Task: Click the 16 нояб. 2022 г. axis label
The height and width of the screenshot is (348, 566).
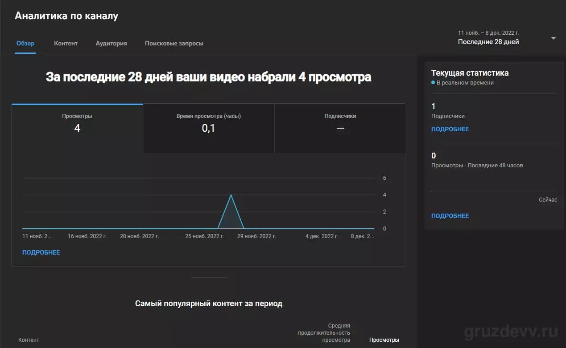Action: click(x=87, y=236)
